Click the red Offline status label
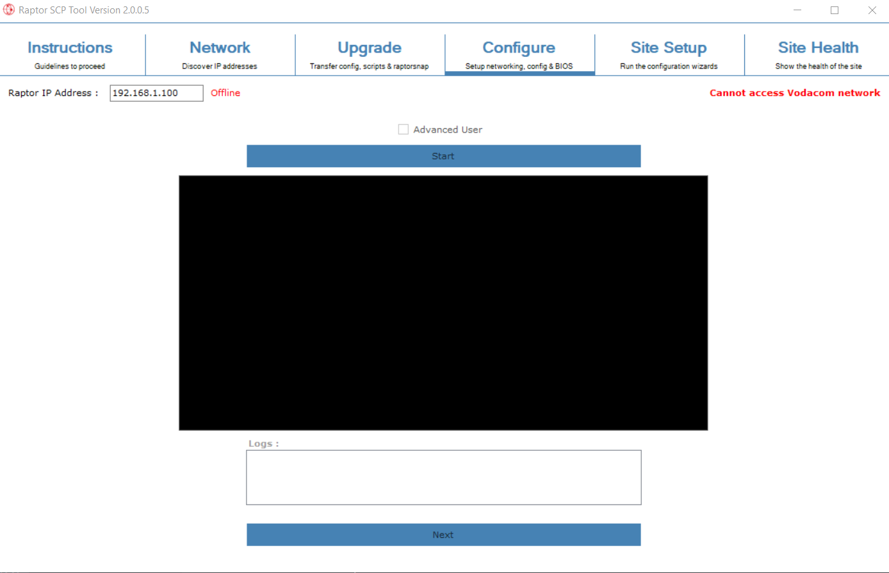 click(225, 93)
